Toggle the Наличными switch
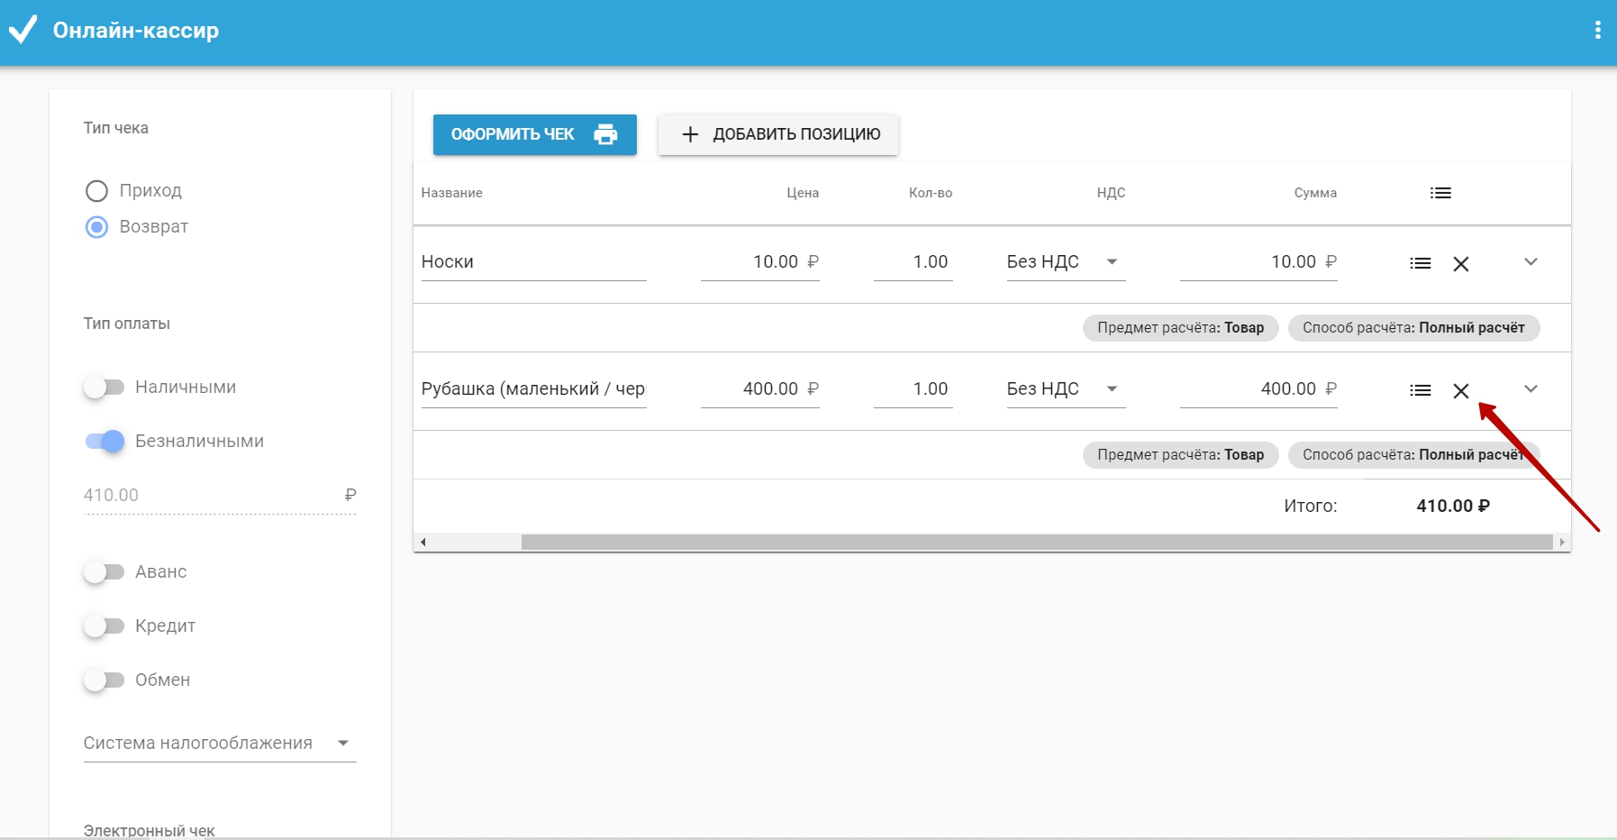 click(x=104, y=388)
